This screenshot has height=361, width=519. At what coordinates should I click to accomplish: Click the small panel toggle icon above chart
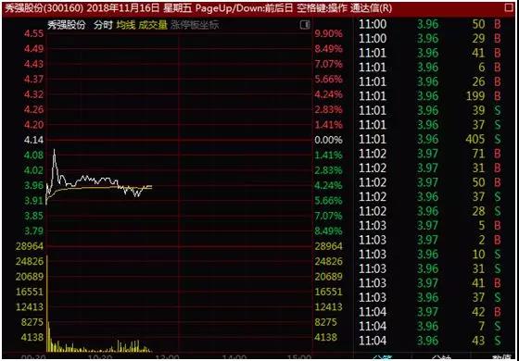click(305, 24)
